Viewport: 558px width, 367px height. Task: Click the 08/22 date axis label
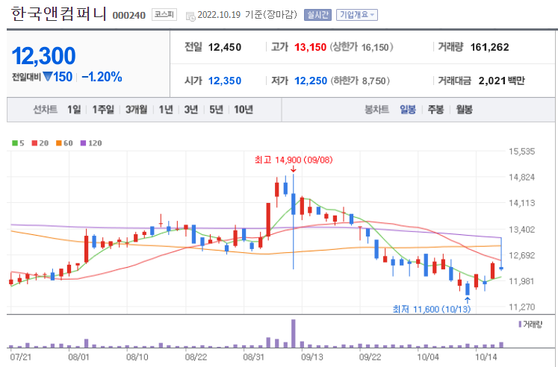pos(196,357)
